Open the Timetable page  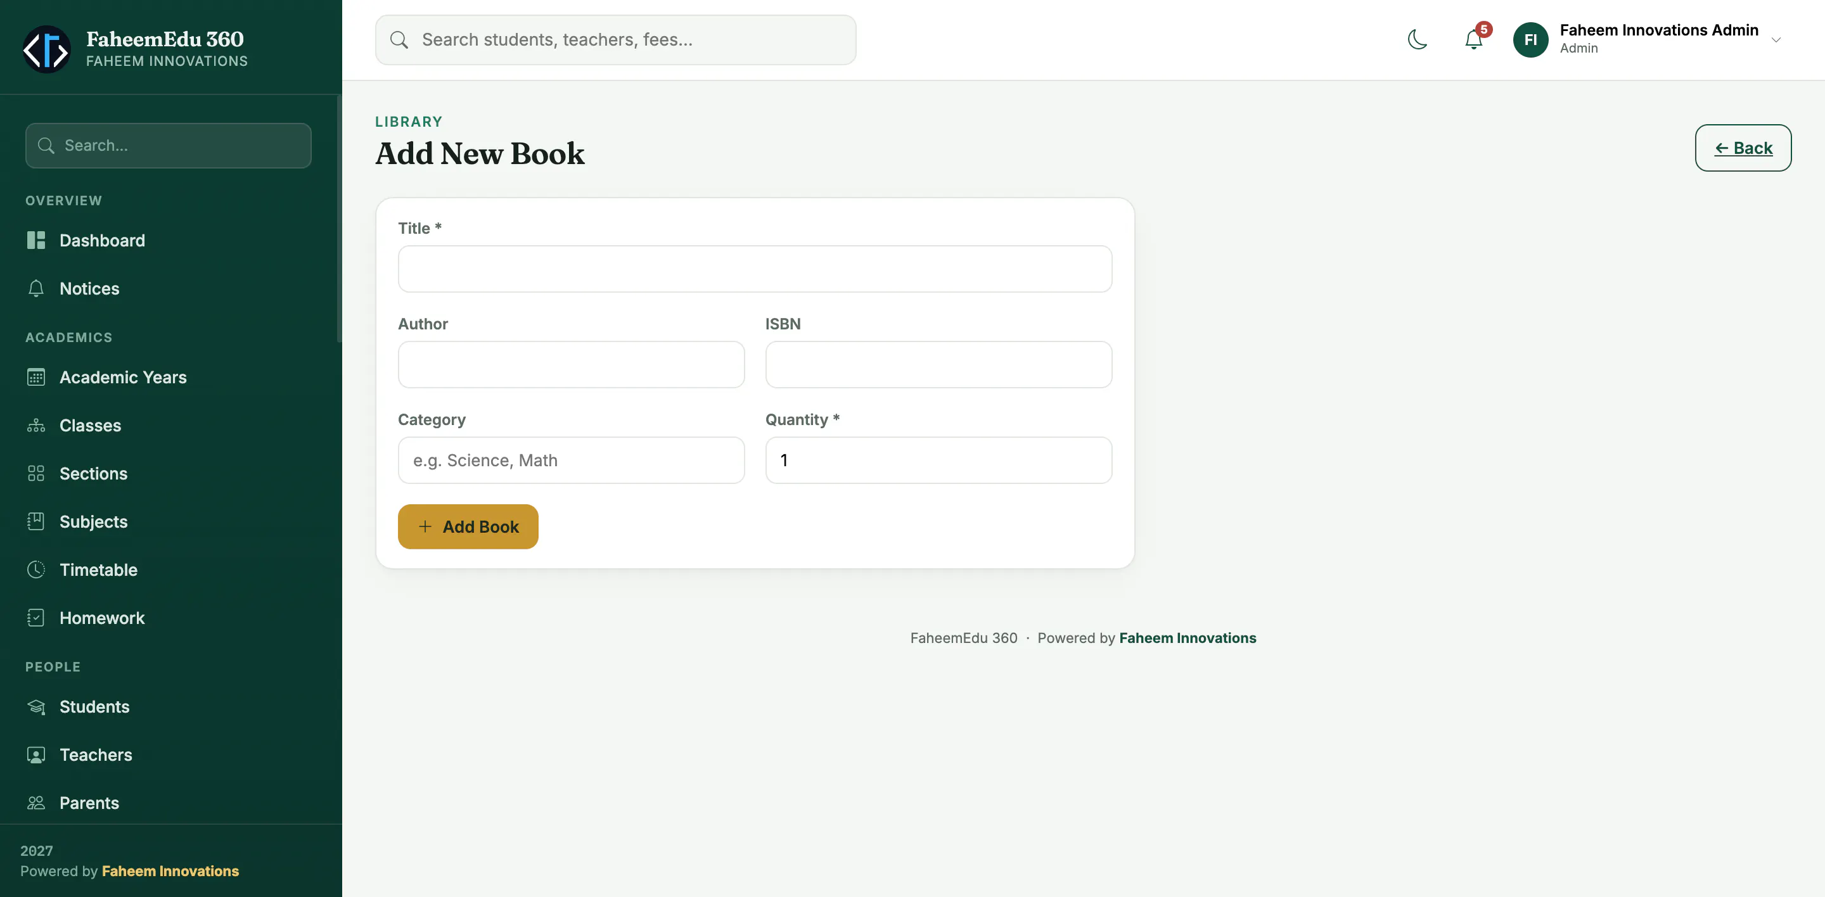coord(169,570)
